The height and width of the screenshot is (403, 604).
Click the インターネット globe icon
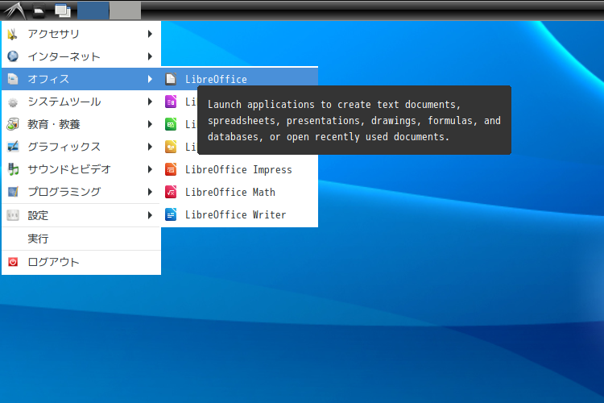tap(13, 56)
